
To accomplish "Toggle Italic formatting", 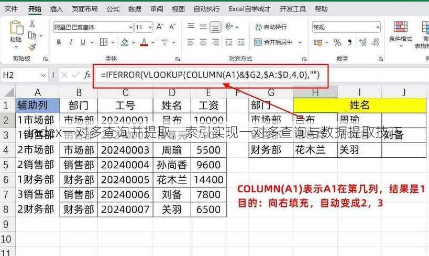I will [71, 42].
